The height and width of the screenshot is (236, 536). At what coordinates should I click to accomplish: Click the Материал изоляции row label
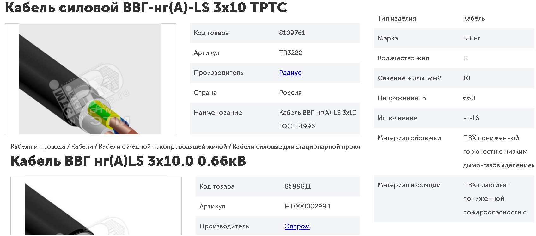click(409, 185)
